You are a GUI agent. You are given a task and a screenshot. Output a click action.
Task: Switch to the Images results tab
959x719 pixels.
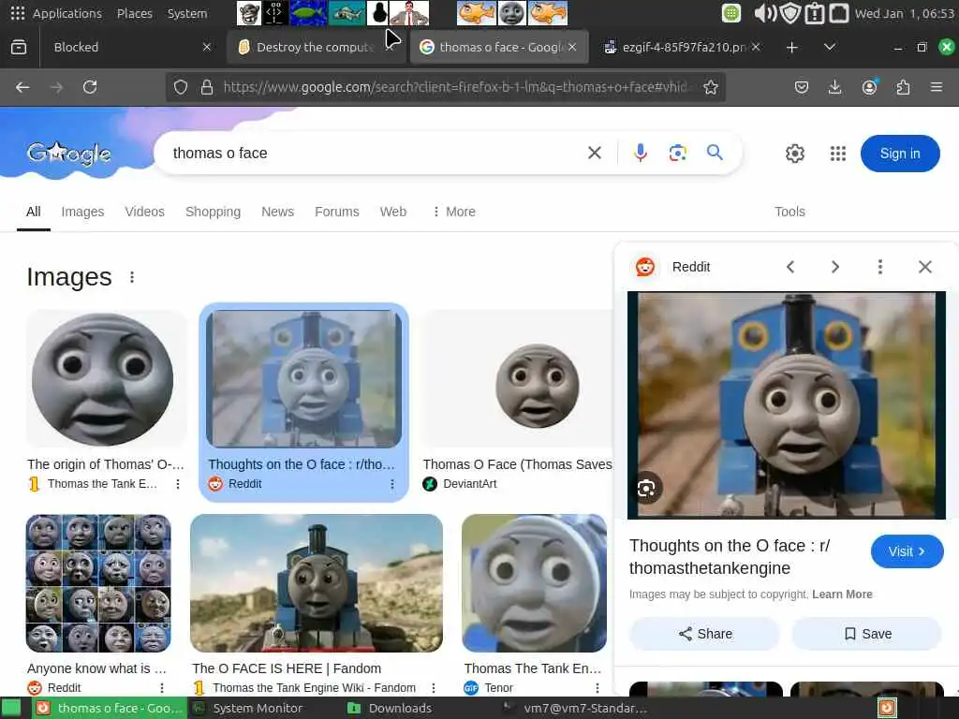pos(82,212)
